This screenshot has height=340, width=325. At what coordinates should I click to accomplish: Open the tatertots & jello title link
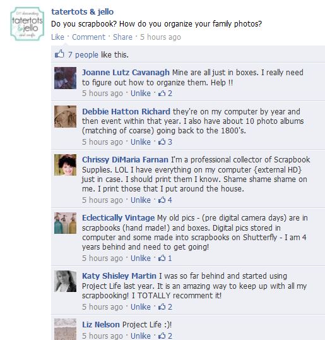(82, 12)
